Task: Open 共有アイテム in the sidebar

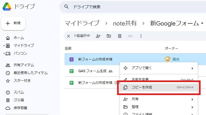Action: tap(20, 65)
